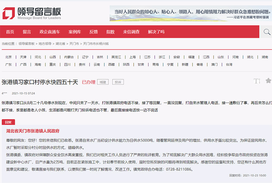Select the 台湾 region link
272x183 pixels.
[229, 64]
